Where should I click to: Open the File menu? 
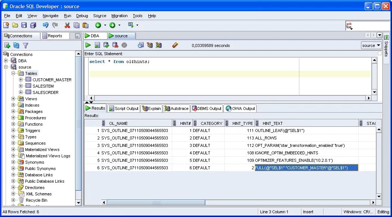click(x=7, y=16)
